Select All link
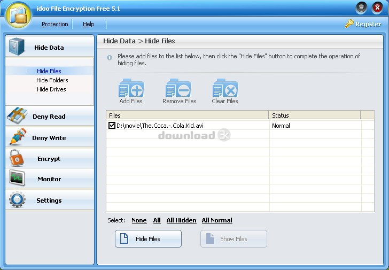 coord(157,220)
